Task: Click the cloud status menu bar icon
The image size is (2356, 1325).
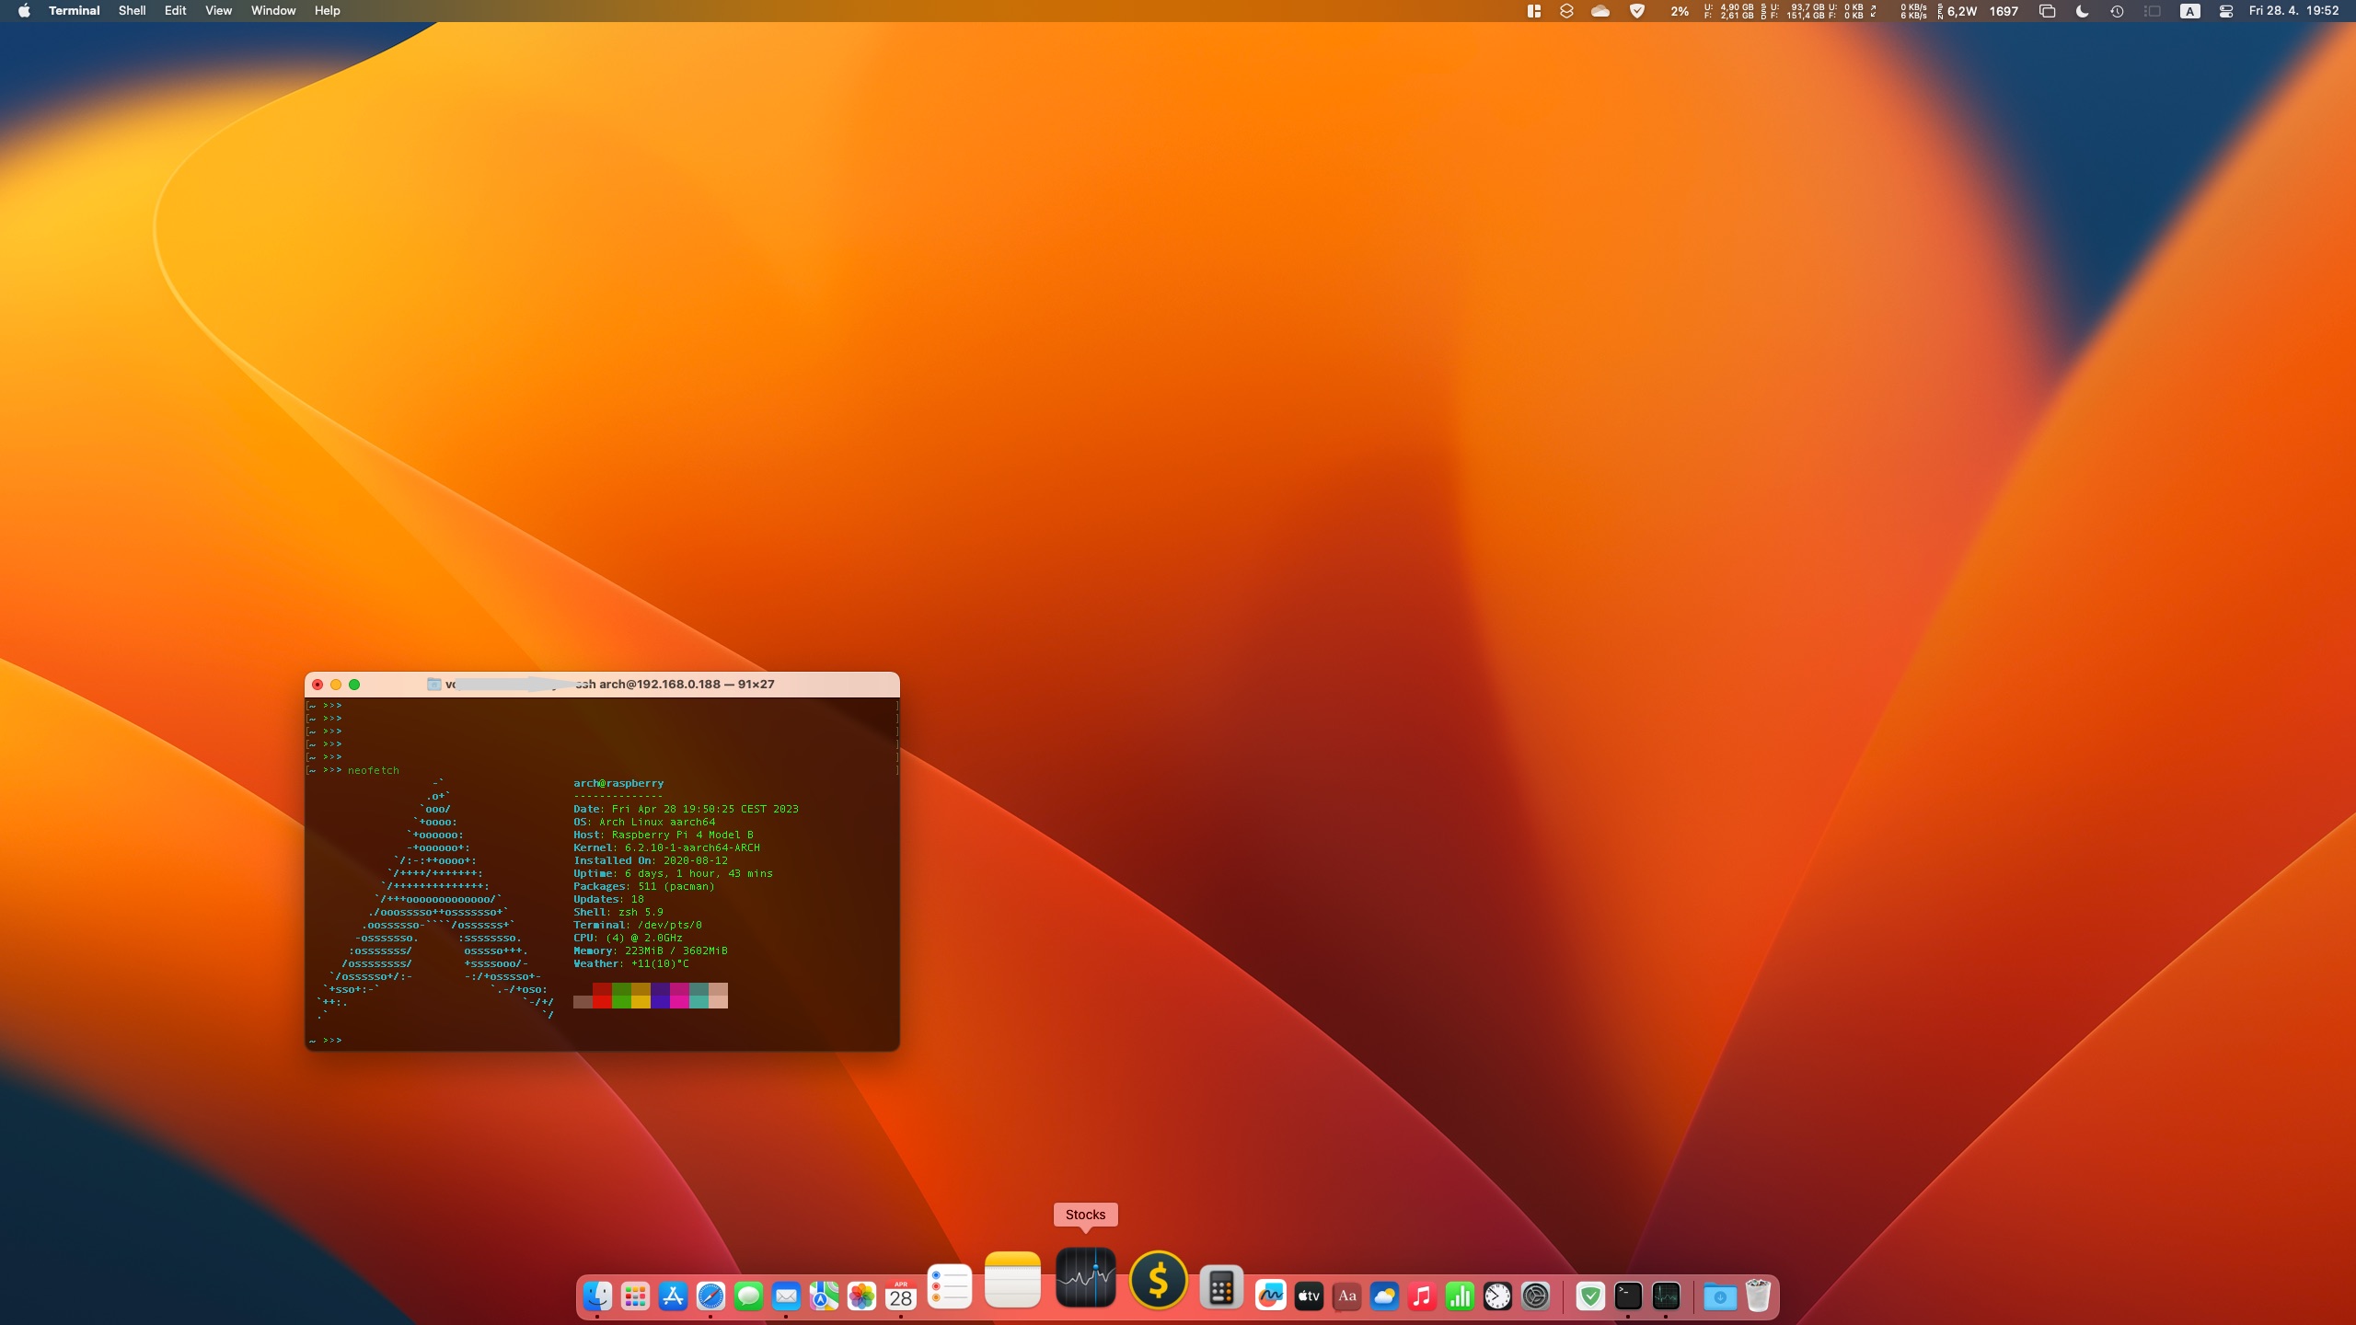Action: click(x=1600, y=11)
